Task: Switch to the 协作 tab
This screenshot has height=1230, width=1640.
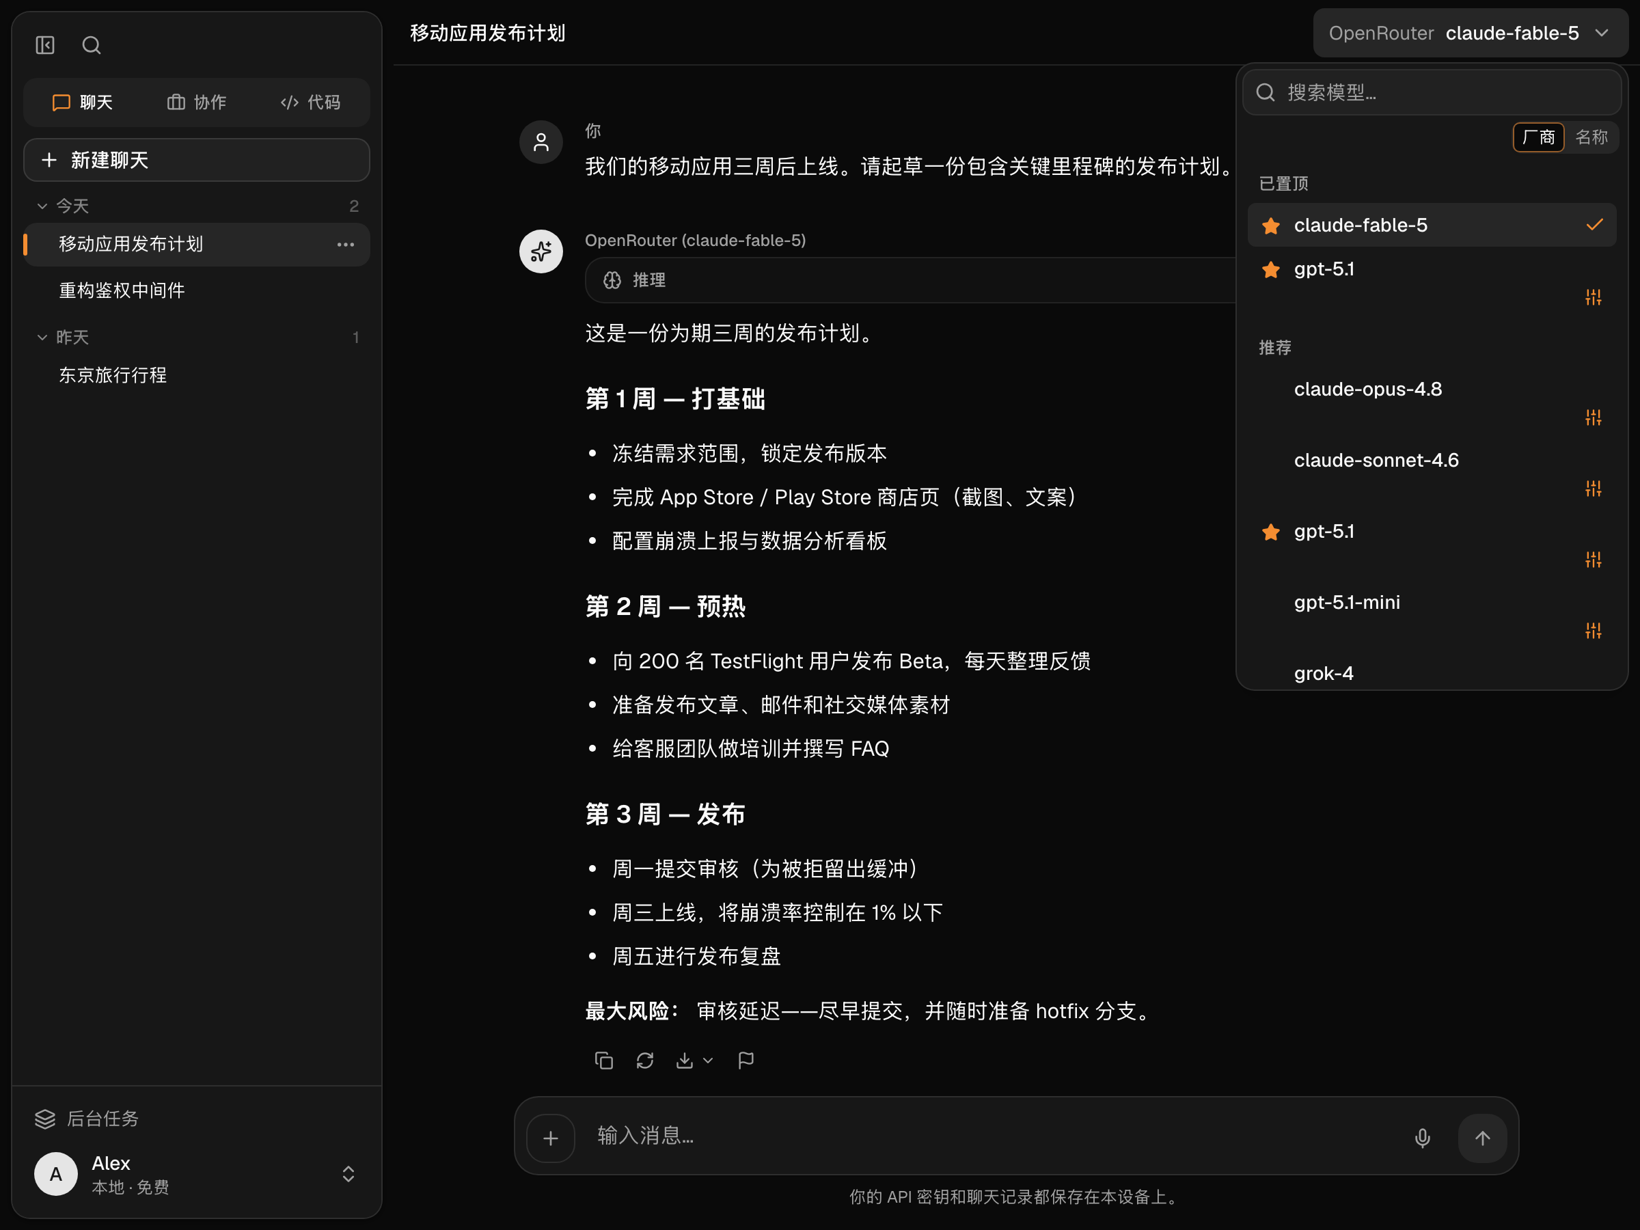Action: [197, 102]
